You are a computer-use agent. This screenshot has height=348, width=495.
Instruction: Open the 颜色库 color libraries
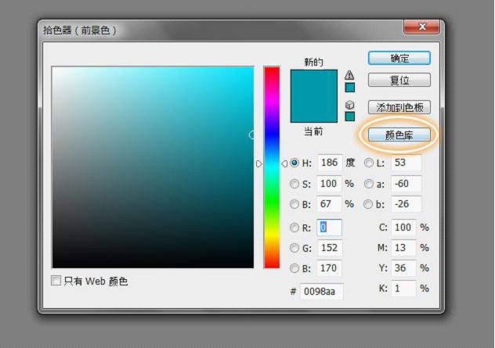click(399, 135)
